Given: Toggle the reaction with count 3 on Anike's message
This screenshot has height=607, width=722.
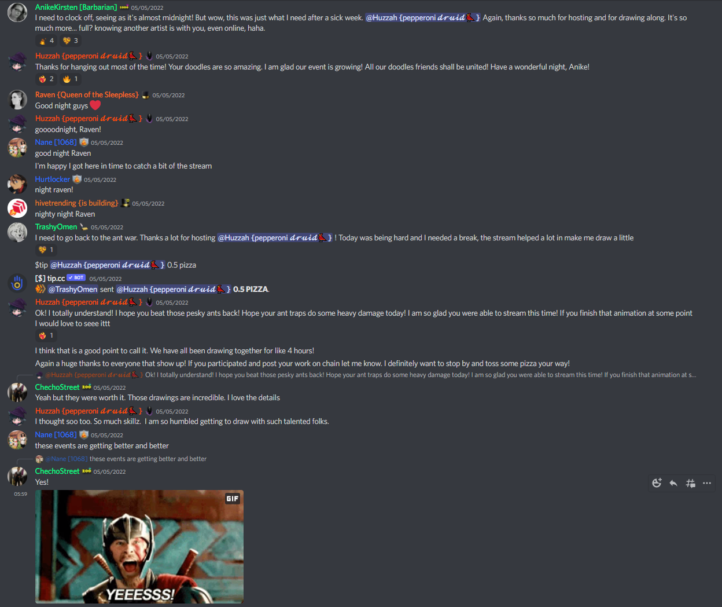Looking at the screenshot, I should 71,41.
